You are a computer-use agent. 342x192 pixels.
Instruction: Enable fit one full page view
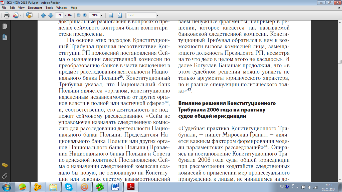(120, 15)
